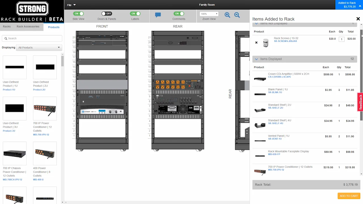Remove Rack Screws item with X icon
Image resolution: width=363 pixels, height=204 pixels.
click(256, 42)
